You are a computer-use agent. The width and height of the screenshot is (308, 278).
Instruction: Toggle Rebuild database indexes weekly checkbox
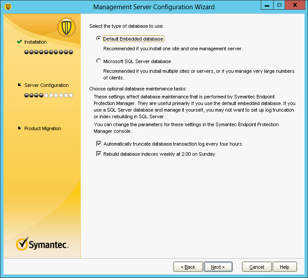pos(99,154)
